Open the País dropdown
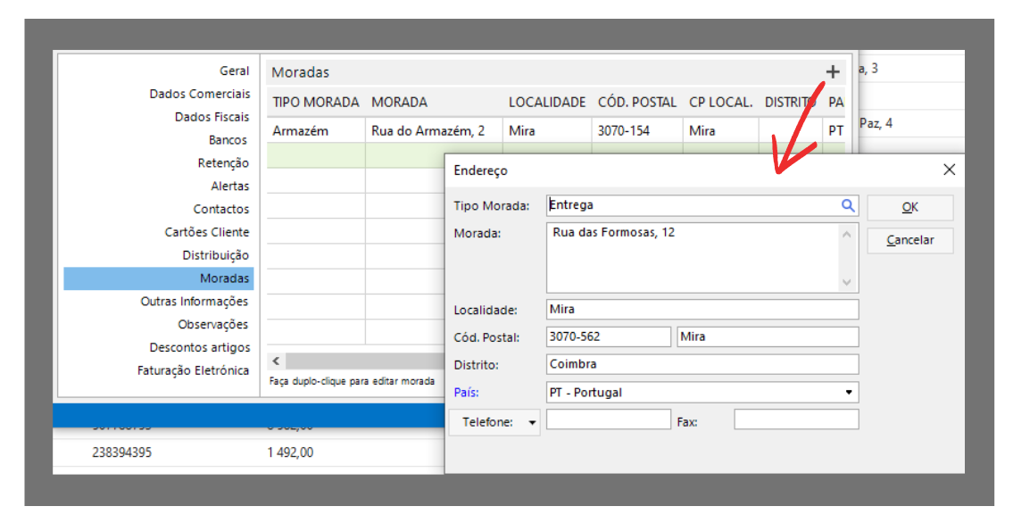The image size is (1013, 523). 848,393
